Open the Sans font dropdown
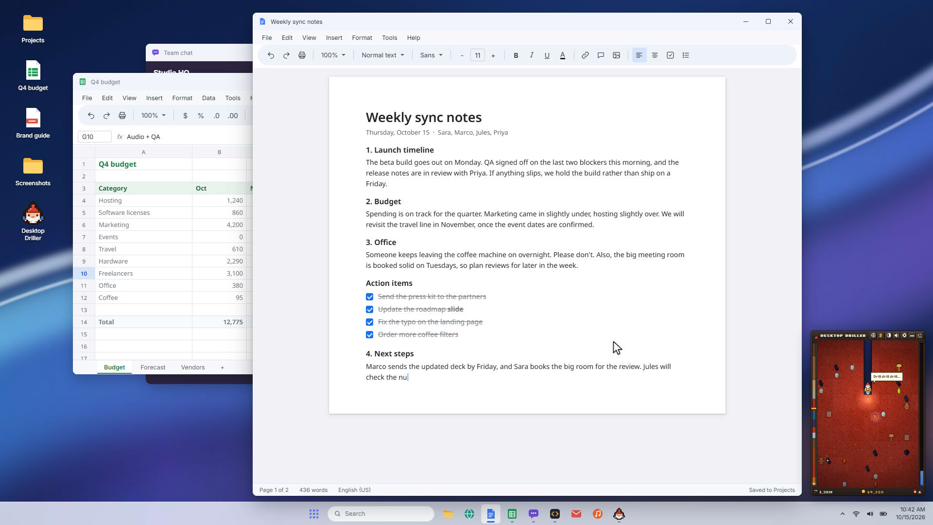The image size is (933, 525). pos(431,55)
